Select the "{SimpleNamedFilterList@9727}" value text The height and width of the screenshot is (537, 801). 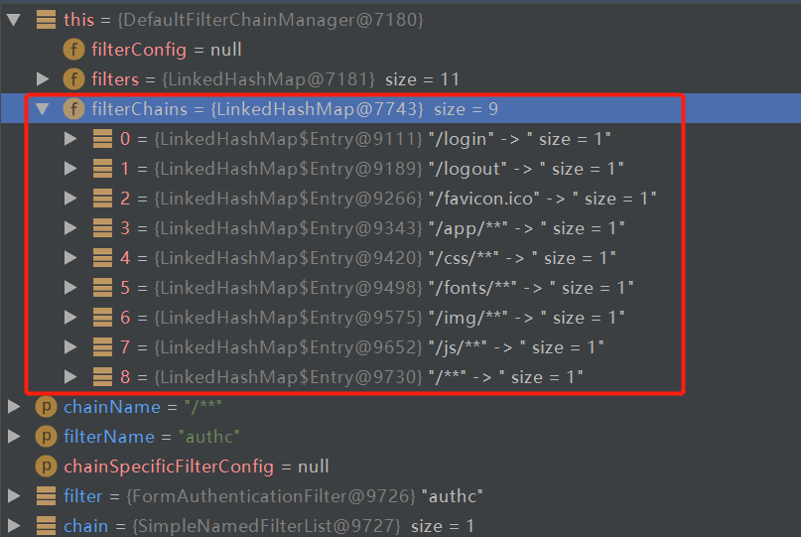tap(267, 525)
